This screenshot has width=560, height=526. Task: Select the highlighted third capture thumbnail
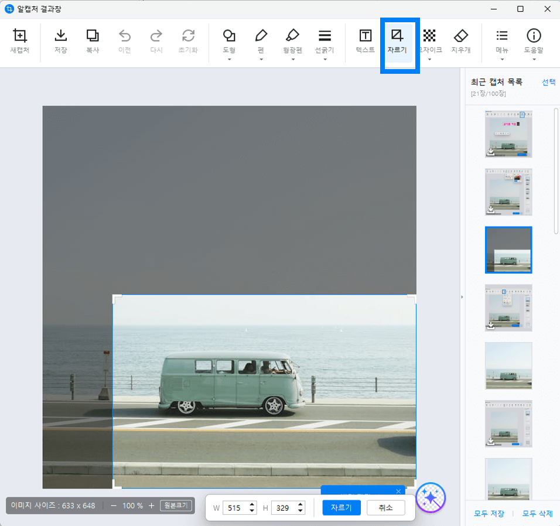[508, 250]
